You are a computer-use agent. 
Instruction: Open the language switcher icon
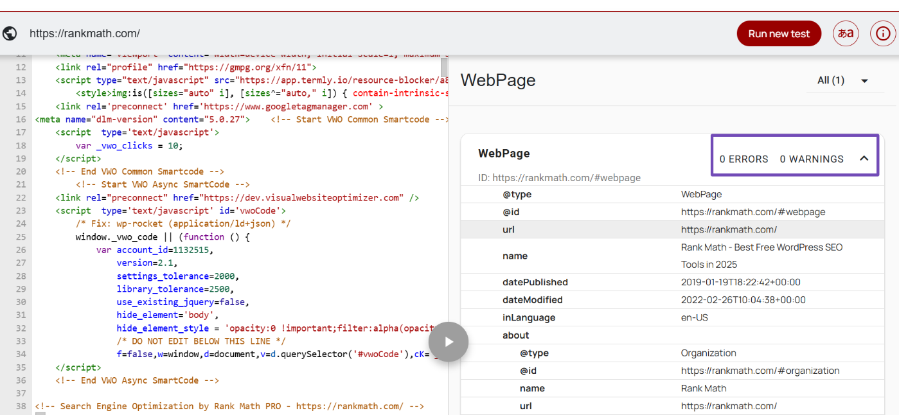coord(846,33)
